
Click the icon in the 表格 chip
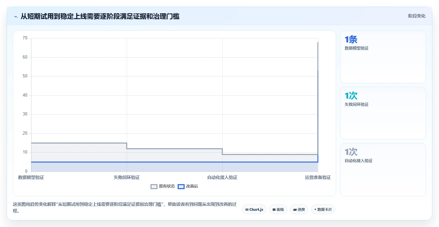pyautogui.click(x=274, y=210)
